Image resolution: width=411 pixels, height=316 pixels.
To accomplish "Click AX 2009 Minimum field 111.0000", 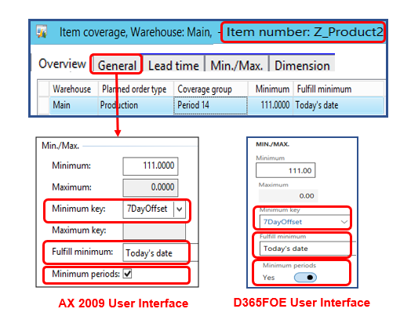I will 151,166.
